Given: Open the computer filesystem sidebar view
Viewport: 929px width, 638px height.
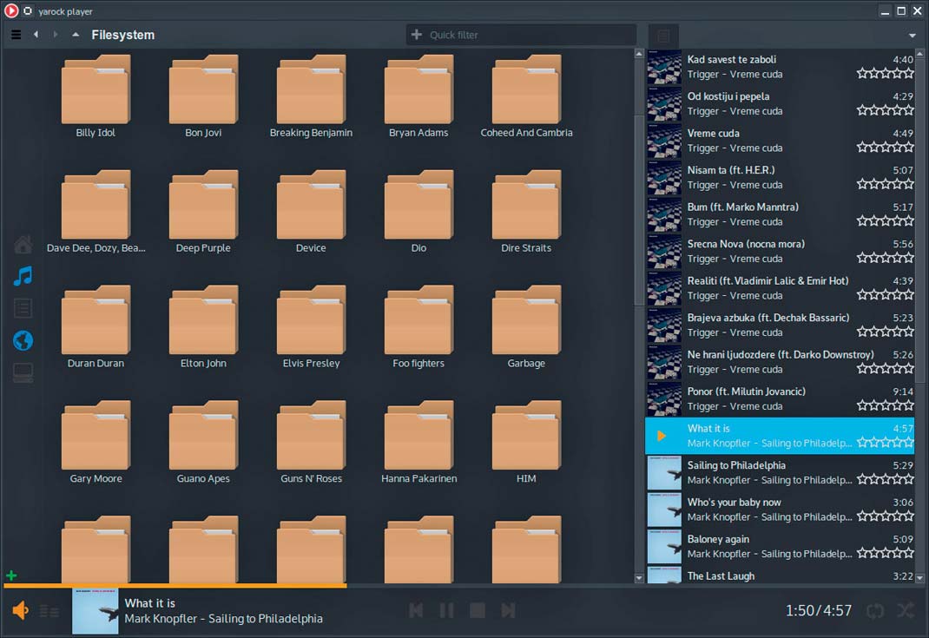Looking at the screenshot, I should [23, 372].
